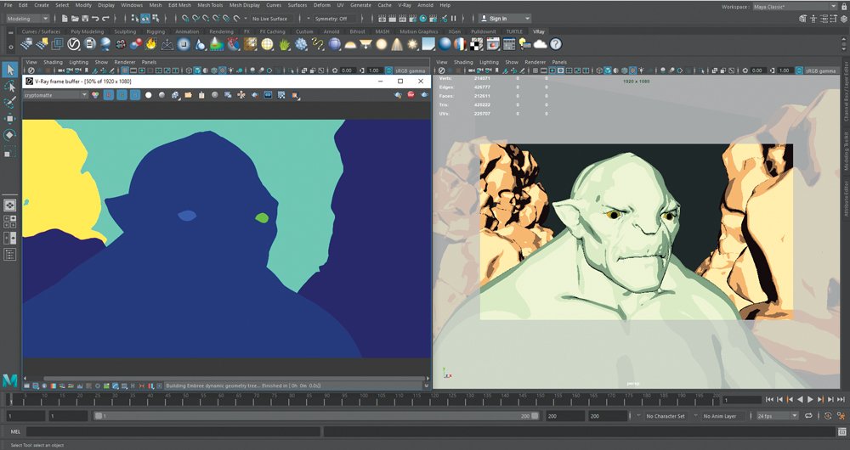Click the VRay dome light shelf icon
Image resolution: width=850 pixels, height=450 pixels.
pyautogui.click(x=350, y=44)
